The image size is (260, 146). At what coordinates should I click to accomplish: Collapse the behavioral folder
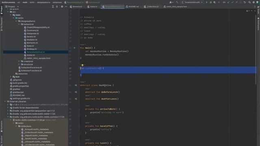(19, 24)
